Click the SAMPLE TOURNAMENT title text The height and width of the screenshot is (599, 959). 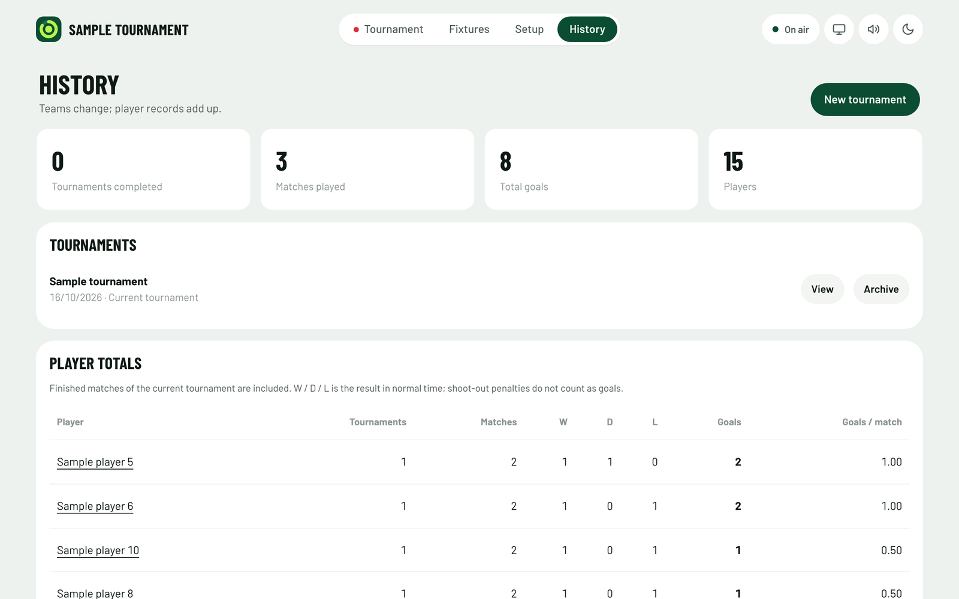click(x=129, y=30)
